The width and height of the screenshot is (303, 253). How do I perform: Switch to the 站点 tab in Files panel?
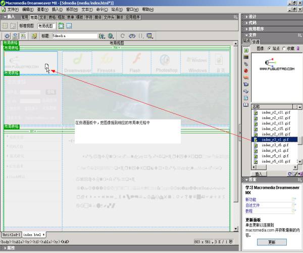246,41
